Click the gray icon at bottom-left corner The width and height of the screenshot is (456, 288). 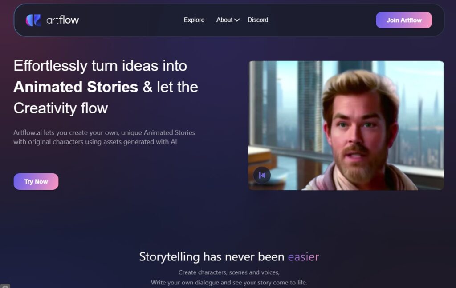point(5,286)
